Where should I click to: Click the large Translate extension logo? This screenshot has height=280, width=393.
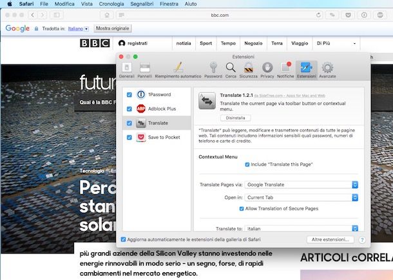tap(207, 101)
